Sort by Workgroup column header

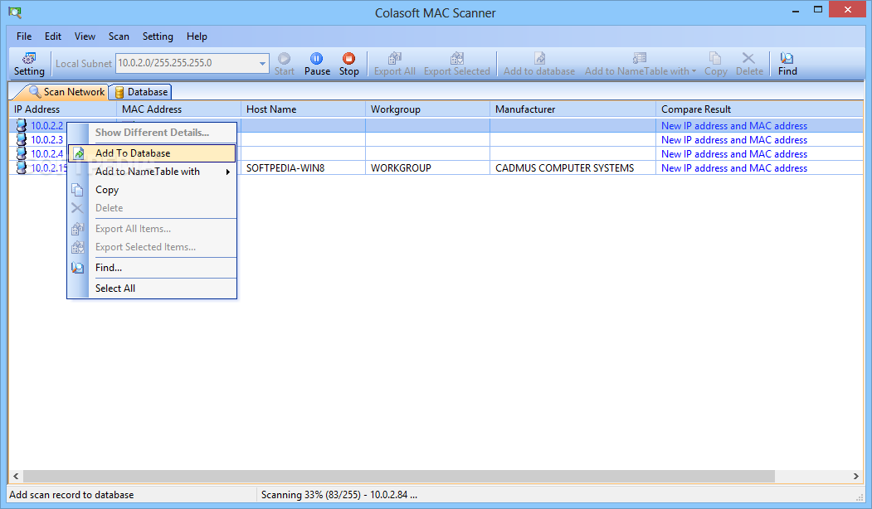coord(427,109)
